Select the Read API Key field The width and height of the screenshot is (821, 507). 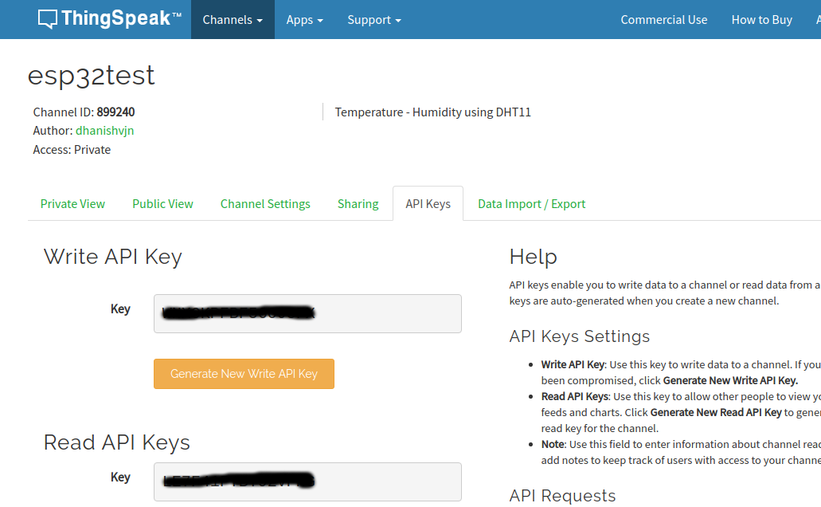point(307,481)
